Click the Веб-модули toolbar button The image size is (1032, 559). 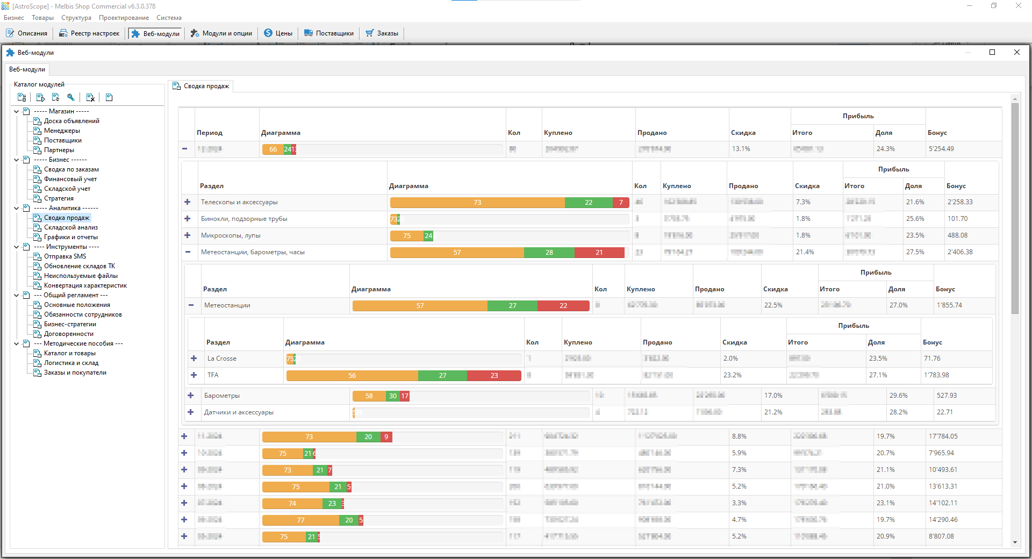(x=155, y=33)
